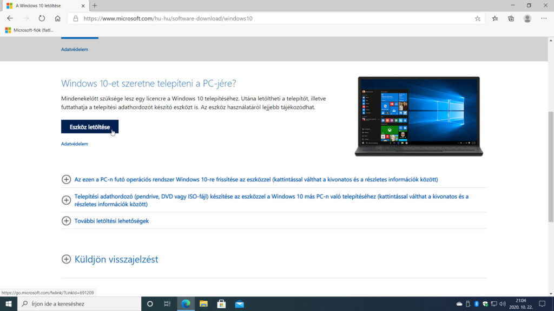Click the Windows 10 laptop image
The width and height of the screenshot is (554, 311).
(x=419, y=117)
